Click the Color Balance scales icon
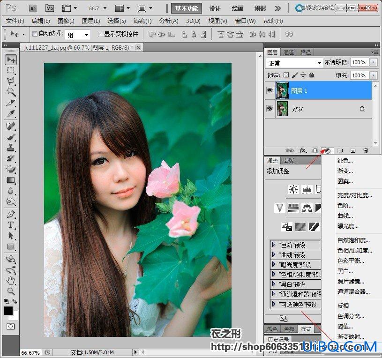382x358 pixels. pos(307,208)
